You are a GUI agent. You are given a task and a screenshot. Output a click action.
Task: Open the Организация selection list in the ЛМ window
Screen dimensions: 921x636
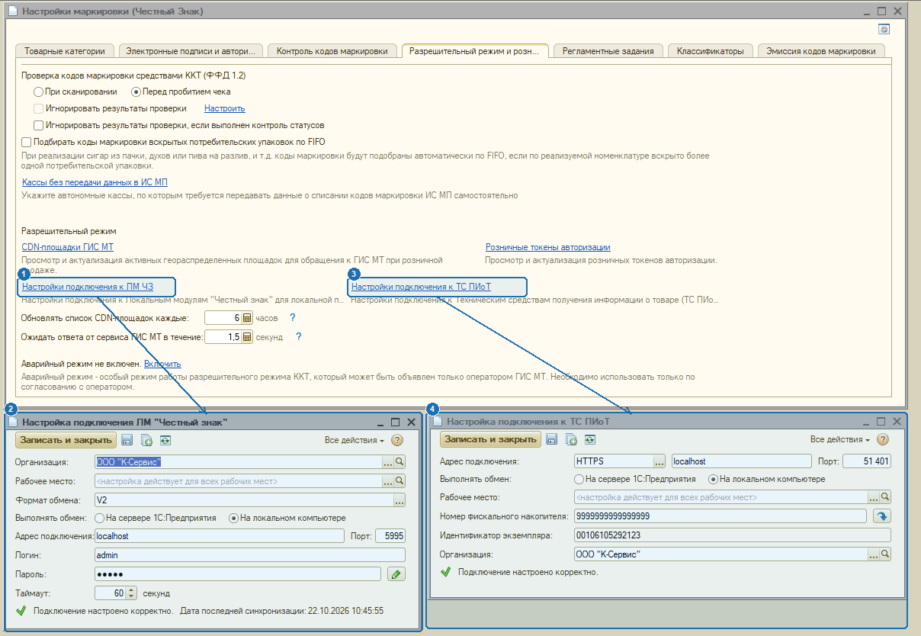coord(387,462)
